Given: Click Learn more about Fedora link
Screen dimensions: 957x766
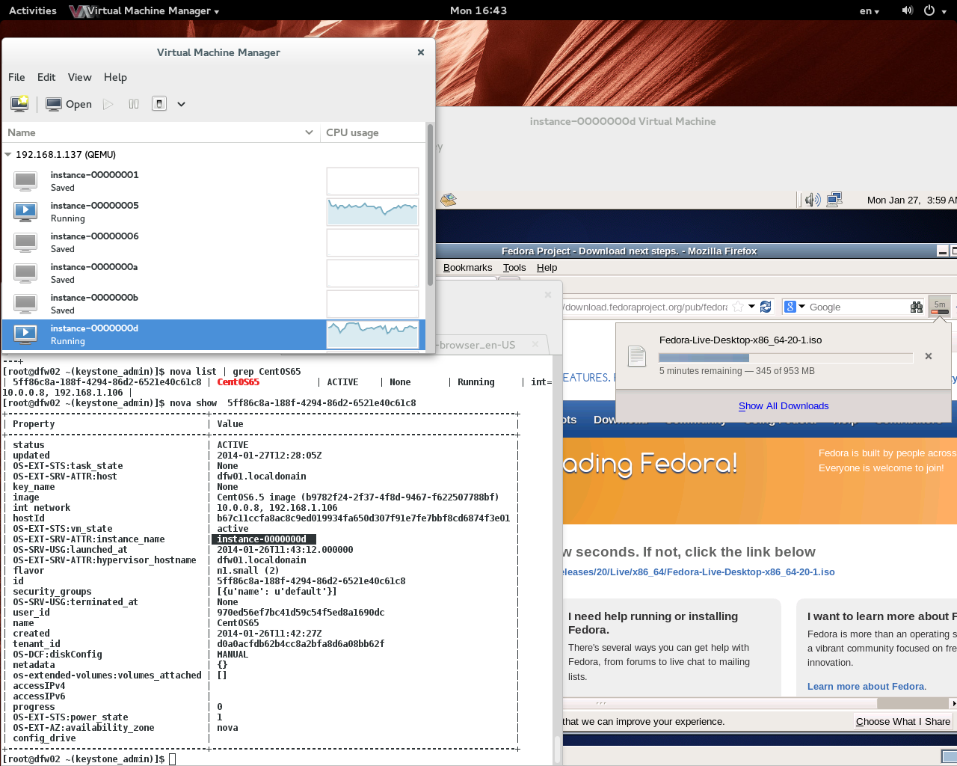Looking at the screenshot, I should coord(866,687).
